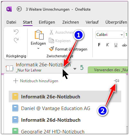Toggle italic formatting with K button
This screenshot has width=129, height=135.
pos(107,45)
